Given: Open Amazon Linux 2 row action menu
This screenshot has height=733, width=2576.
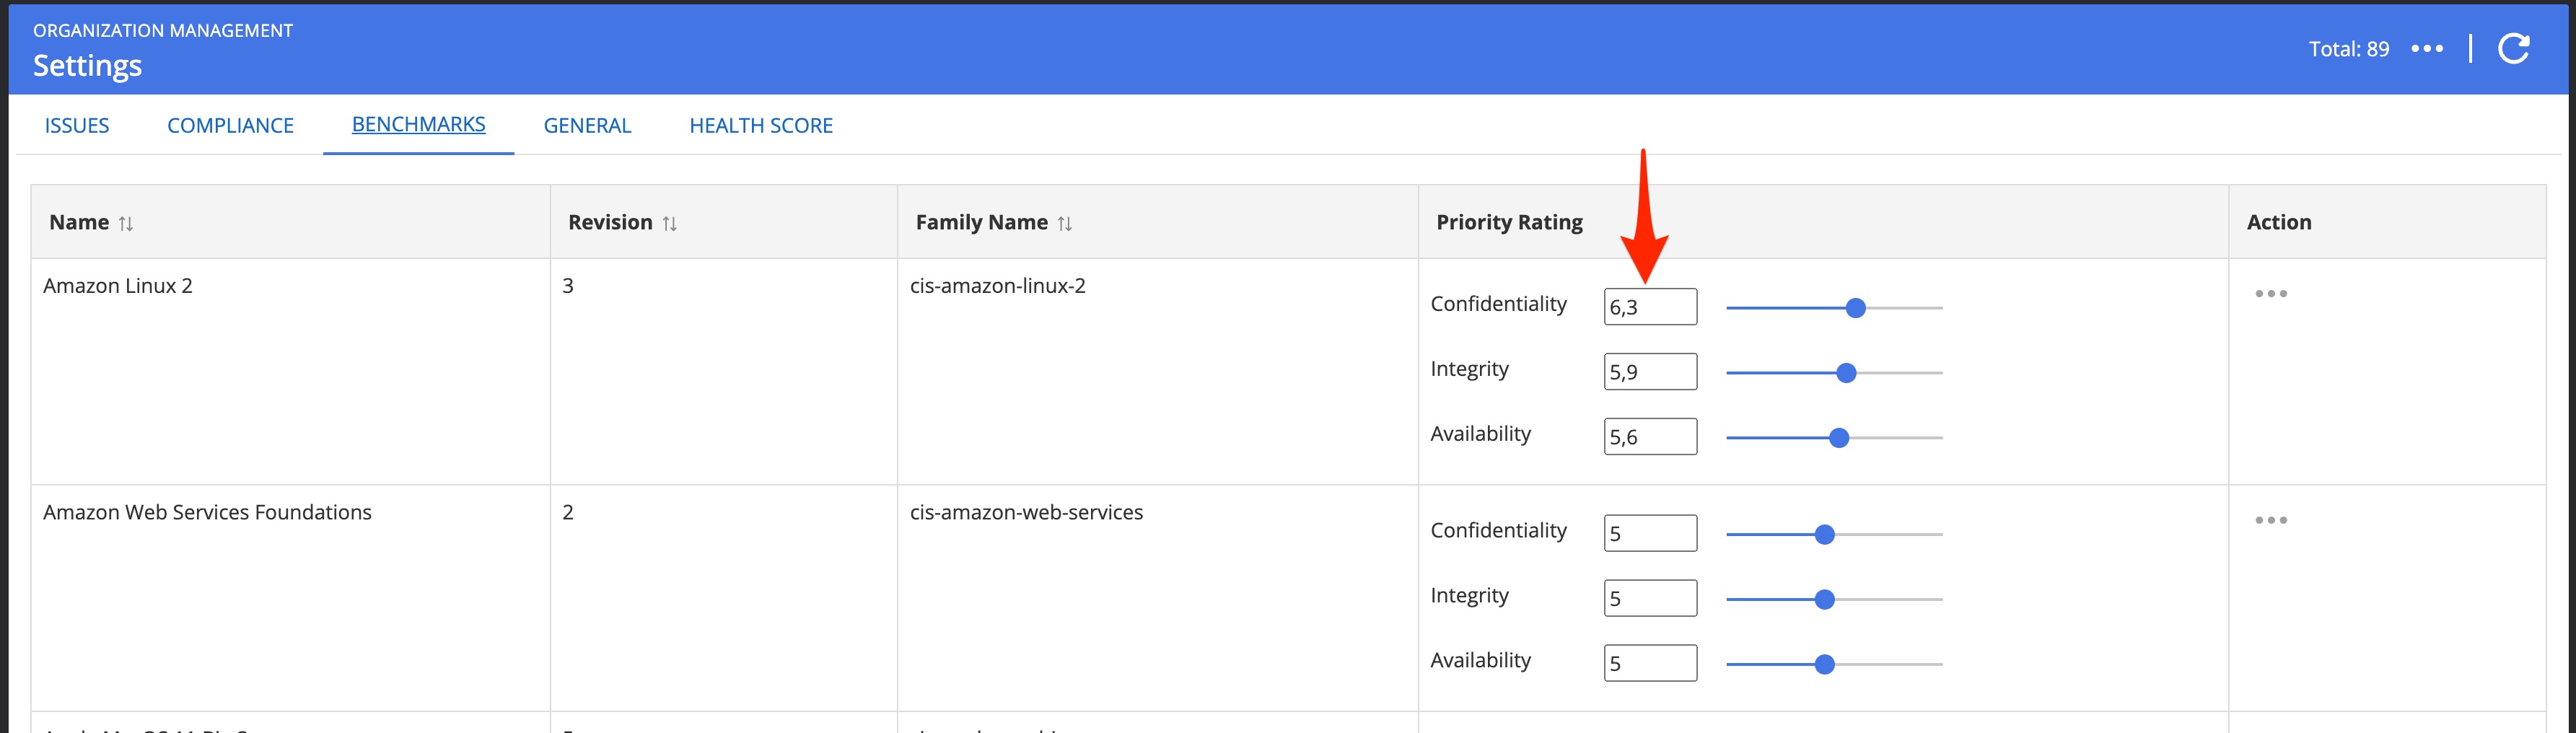Looking at the screenshot, I should click(x=2270, y=294).
